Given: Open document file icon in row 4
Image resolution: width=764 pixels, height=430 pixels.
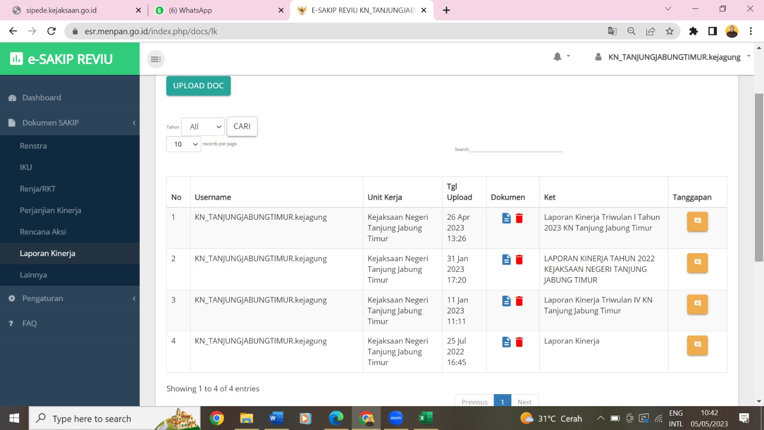Looking at the screenshot, I should click(x=506, y=342).
